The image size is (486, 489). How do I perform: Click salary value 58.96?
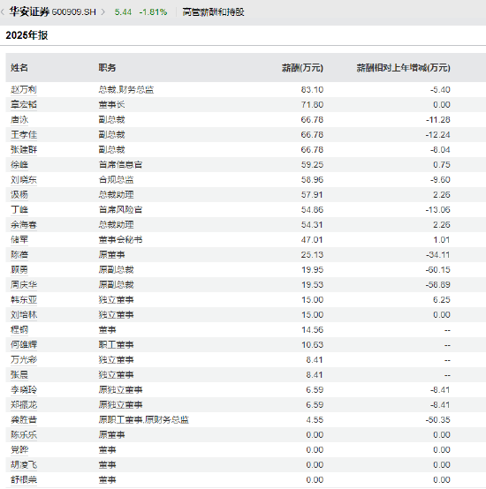click(x=312, y=180)
